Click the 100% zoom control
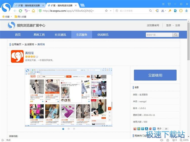The width and height of the screenshot is (190, 142). coord(184,140)
